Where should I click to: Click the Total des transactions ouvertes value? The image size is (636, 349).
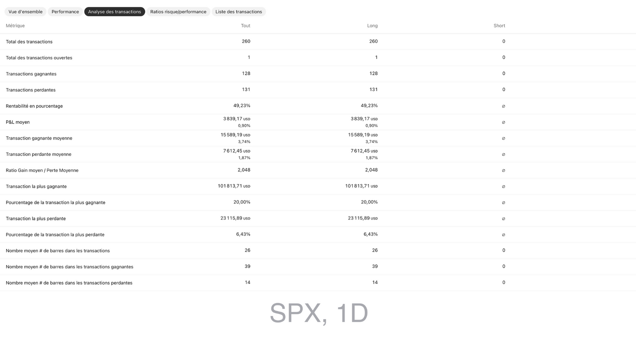click(249, 57)
